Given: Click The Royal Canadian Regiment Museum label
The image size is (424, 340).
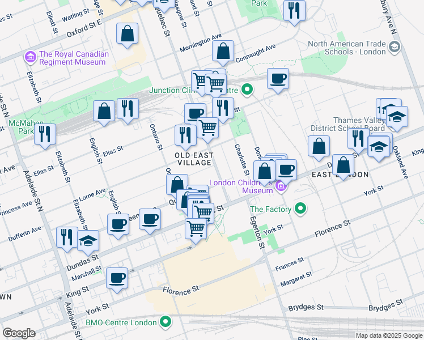Looking at the screenshot, I should coord(74,58).
